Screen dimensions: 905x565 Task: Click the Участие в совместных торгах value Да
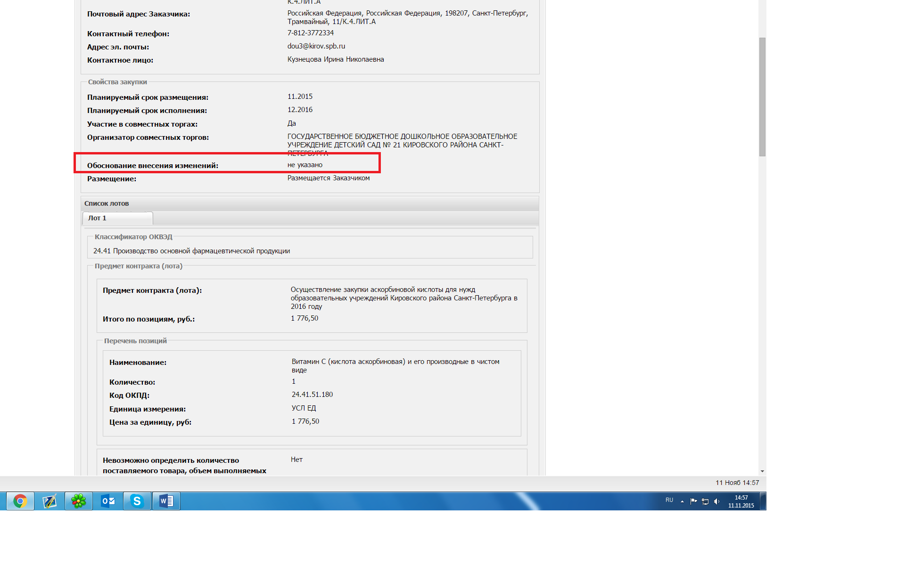[x=292, y=123]
